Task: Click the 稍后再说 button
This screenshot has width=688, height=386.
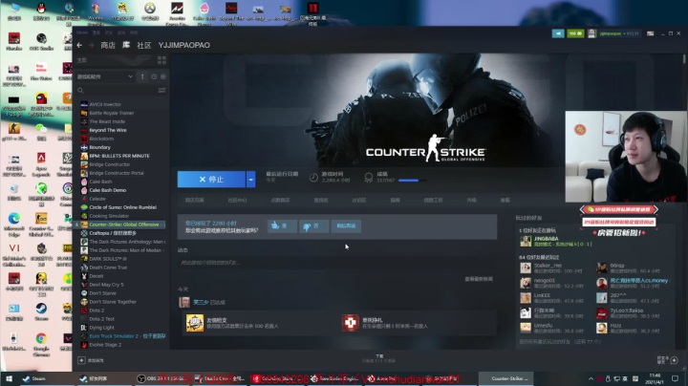Action: (x=346, y=225)
